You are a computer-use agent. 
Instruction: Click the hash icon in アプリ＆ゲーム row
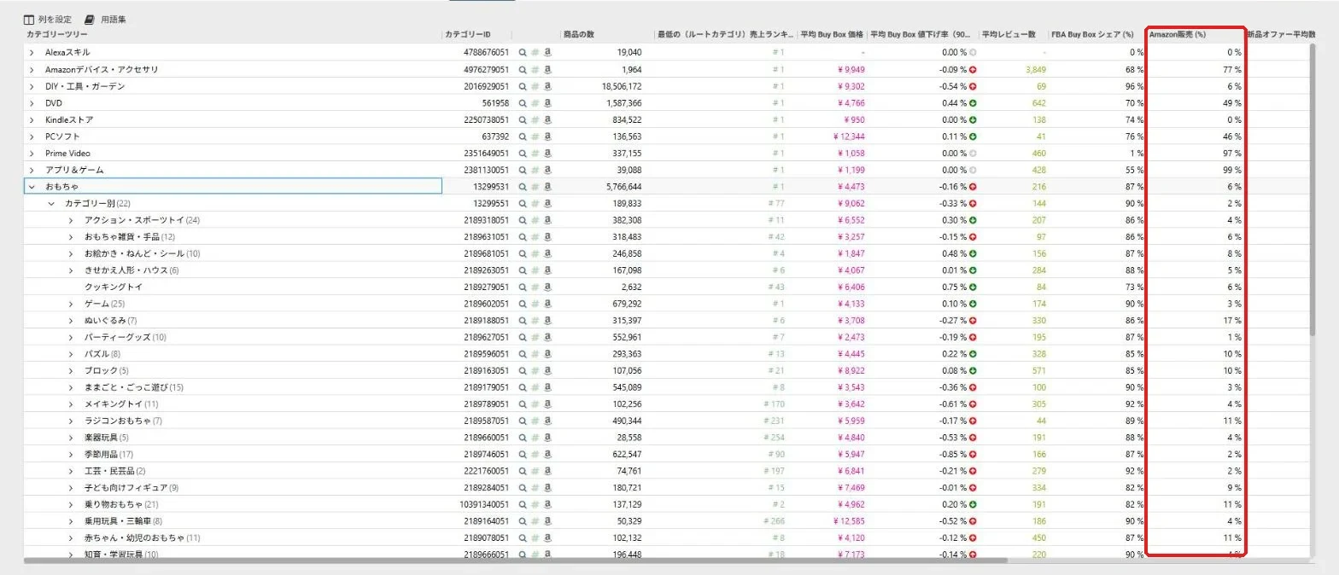point(535,170)
